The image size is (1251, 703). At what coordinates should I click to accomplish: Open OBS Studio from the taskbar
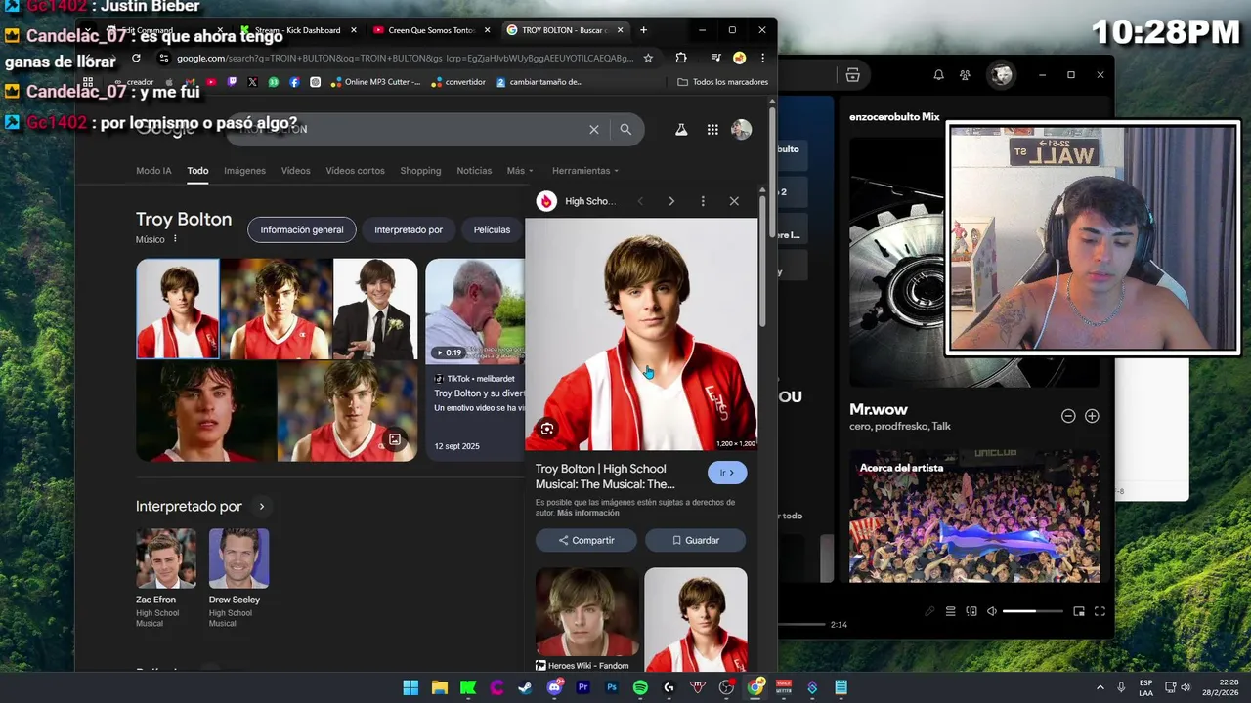[726, 687]
